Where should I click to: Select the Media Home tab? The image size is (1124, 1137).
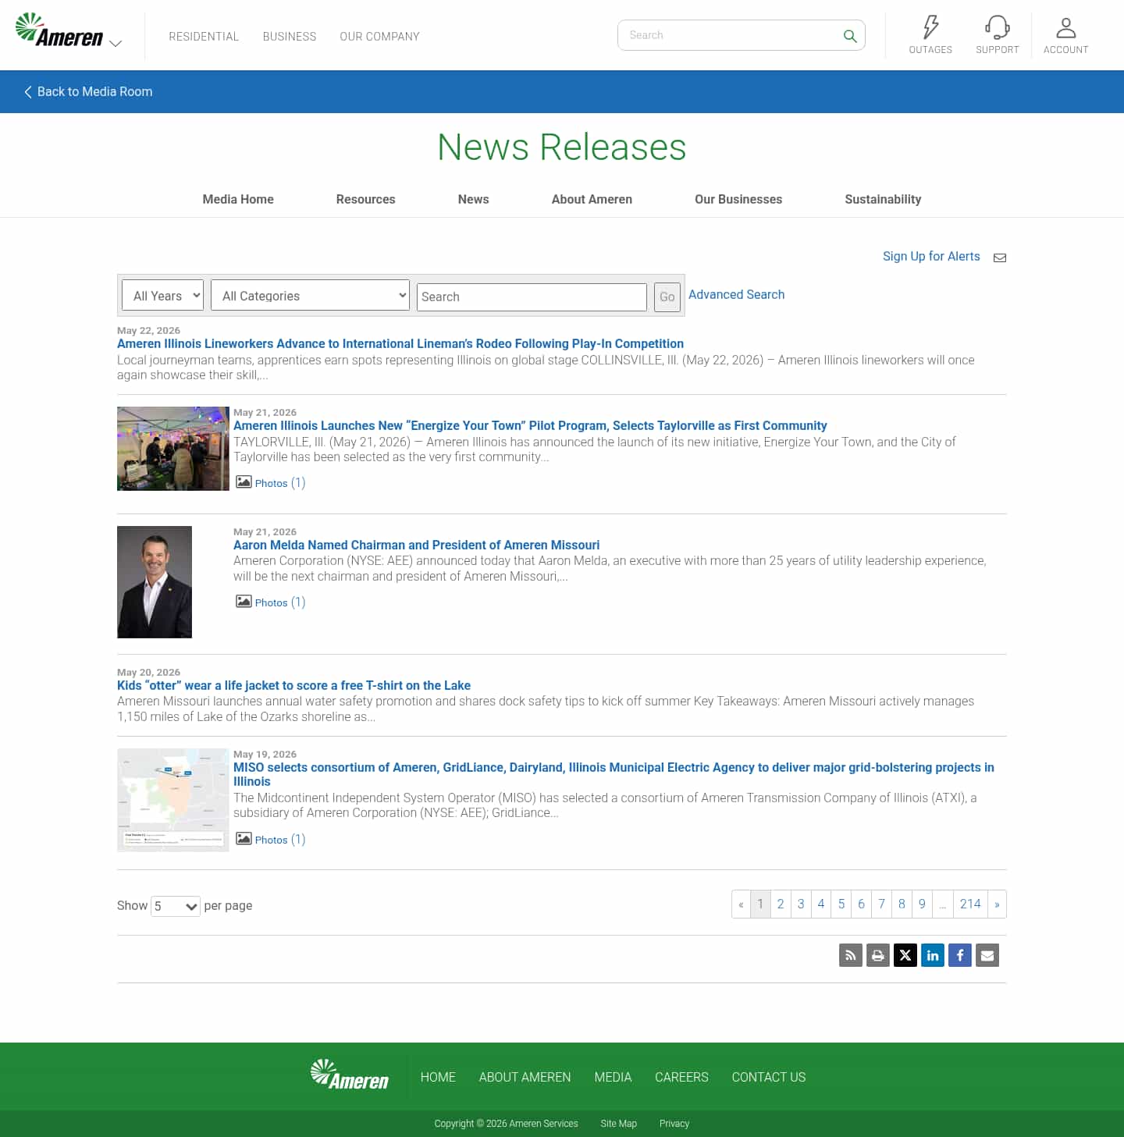click(x=238, y=199)
